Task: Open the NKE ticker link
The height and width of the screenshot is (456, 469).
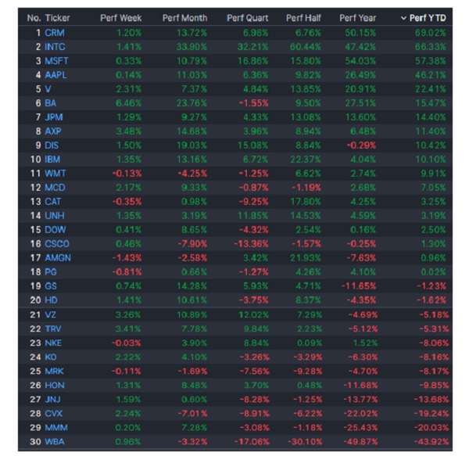Action: pyautogui.click(x=53, y=343)
